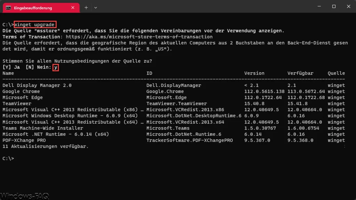Image resolution: width=356 pixels, height=200 pixels.
Task: Click the 'TeamViewer' name entry
Action: (x=17, y=103)
